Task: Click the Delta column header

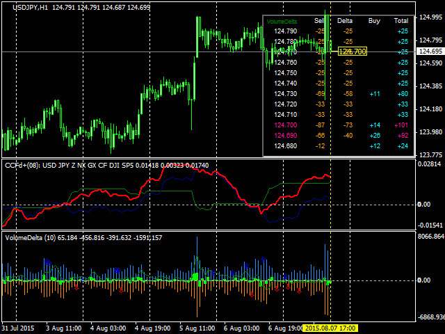Action: (x=345, y=21)
